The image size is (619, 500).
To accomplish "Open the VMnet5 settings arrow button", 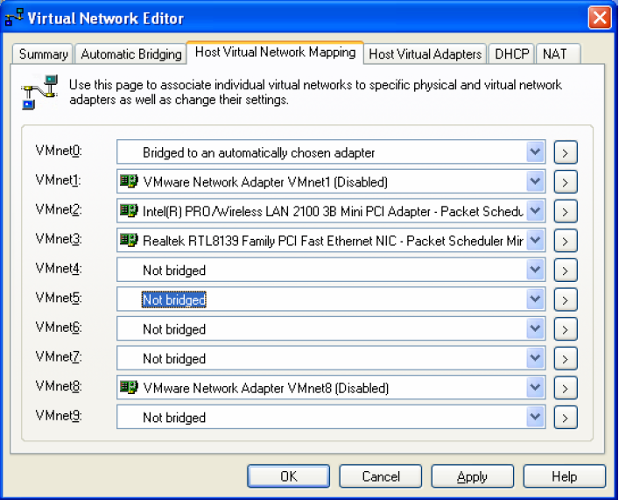I will click(566, 299).
